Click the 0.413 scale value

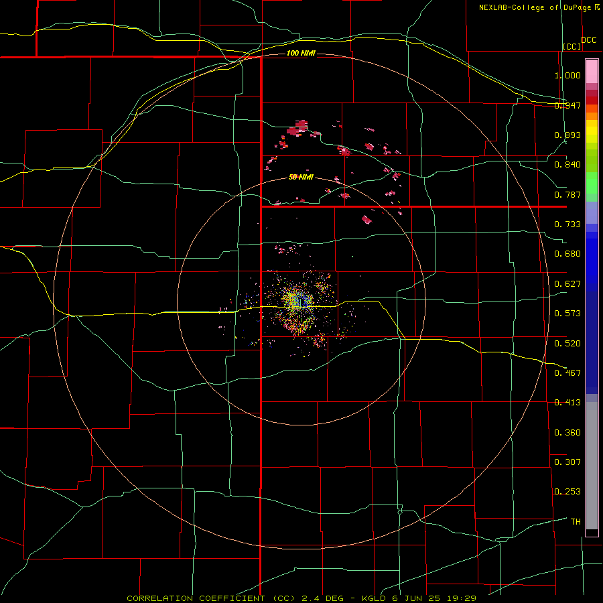point(567,403)
